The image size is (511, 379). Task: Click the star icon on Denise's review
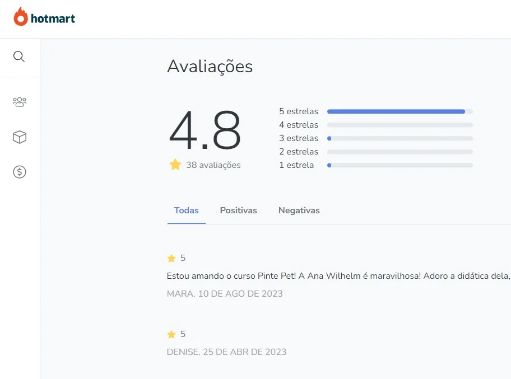pyautogui.click(x=171, y=334)
